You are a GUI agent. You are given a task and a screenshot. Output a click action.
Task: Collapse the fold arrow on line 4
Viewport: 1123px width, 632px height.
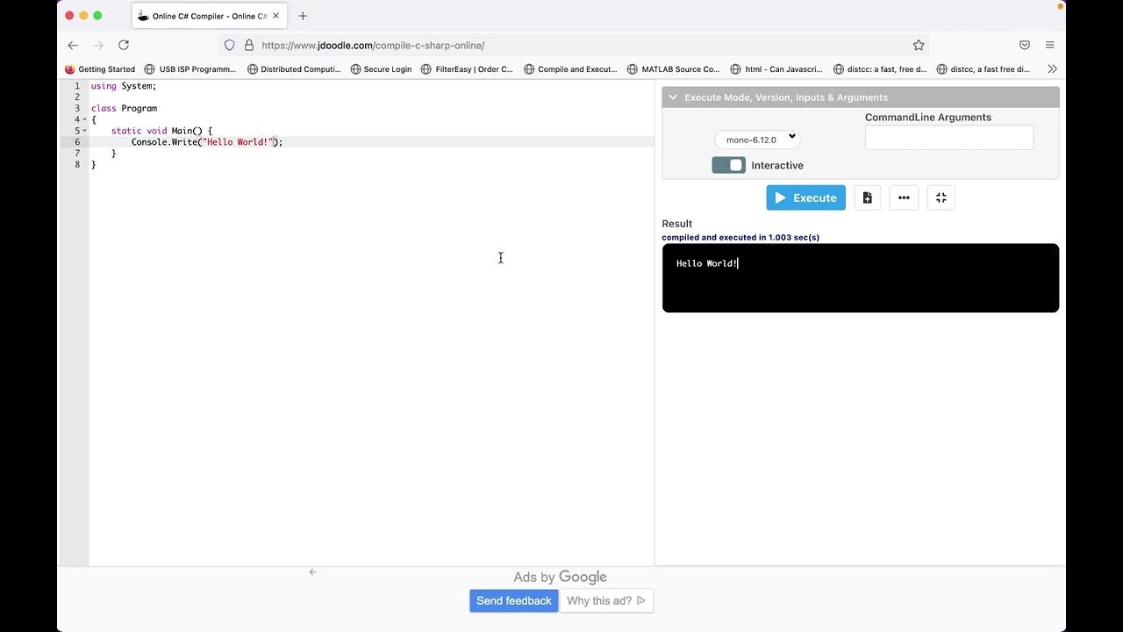(x=85, y=119)
